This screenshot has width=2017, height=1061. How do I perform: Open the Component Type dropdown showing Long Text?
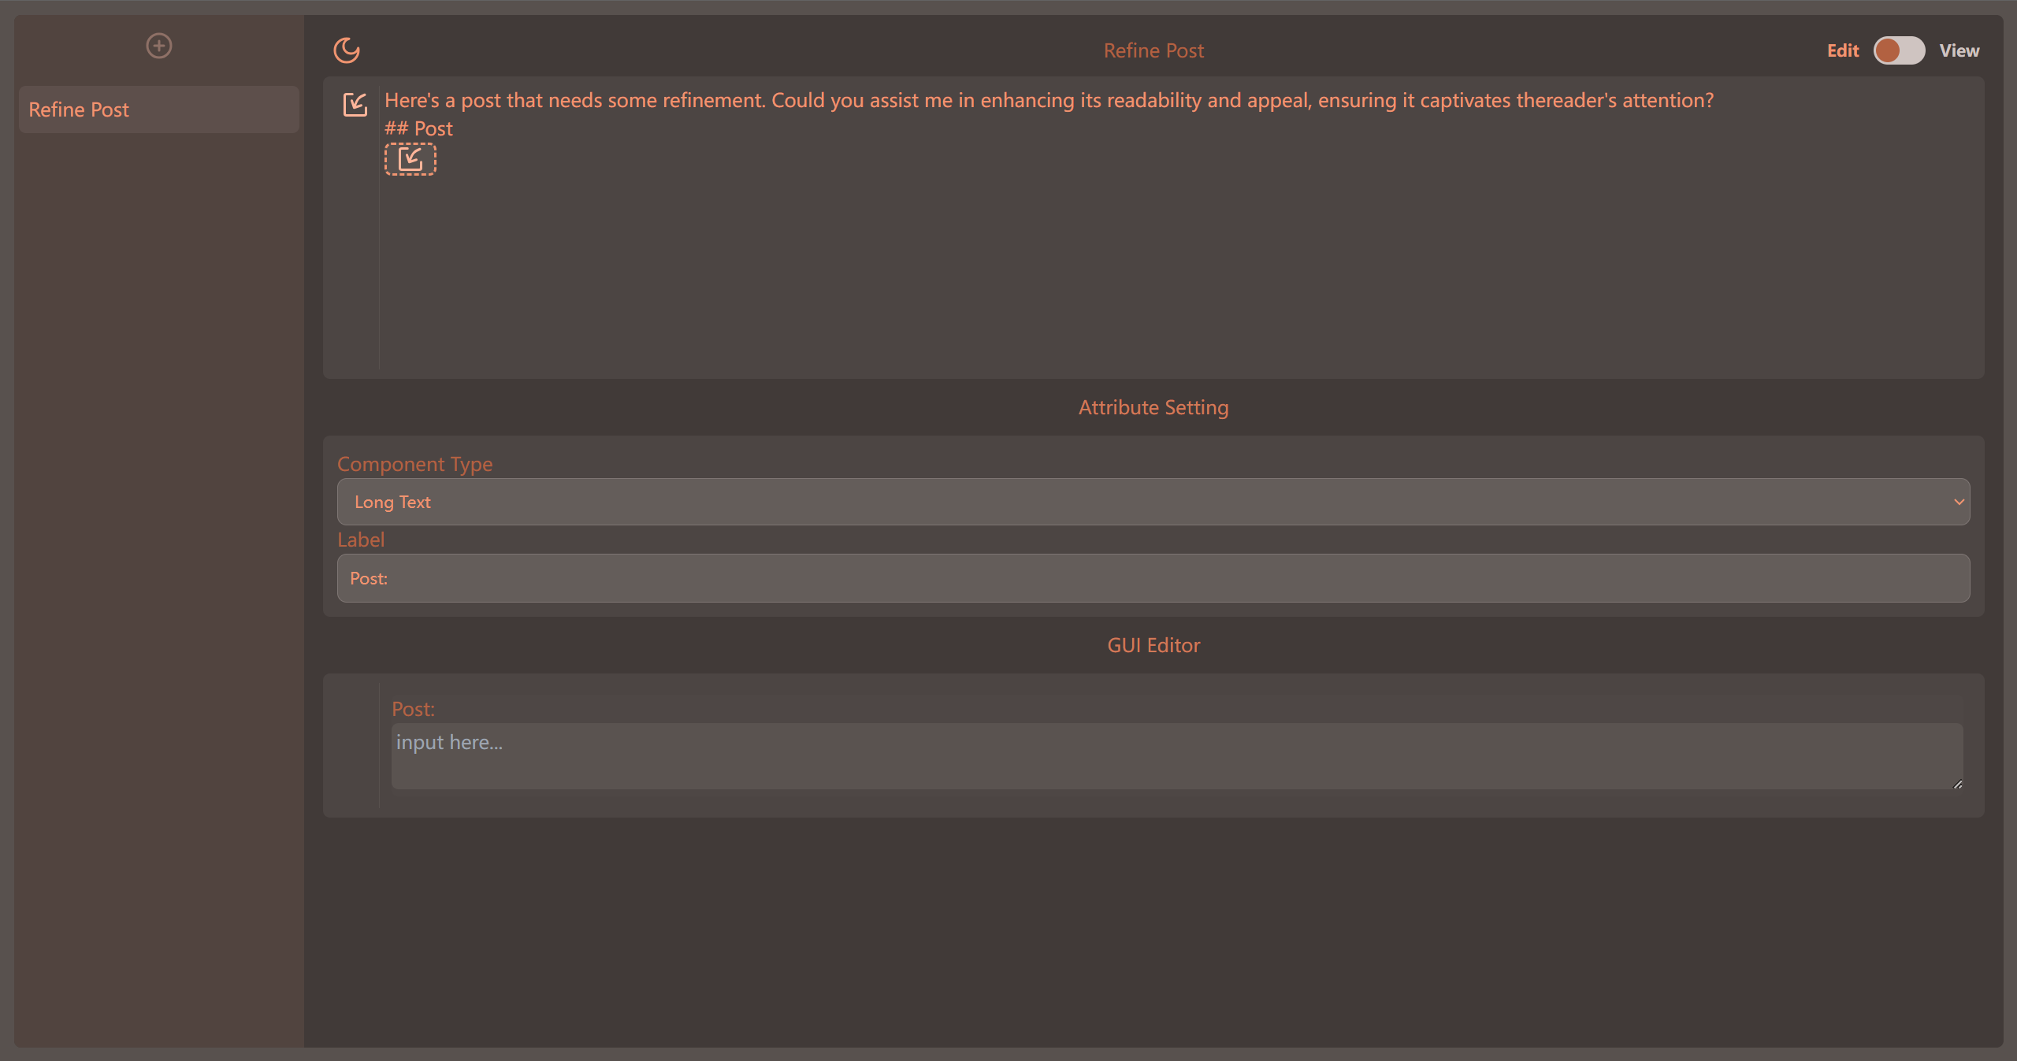click(x=1152, y=502)
